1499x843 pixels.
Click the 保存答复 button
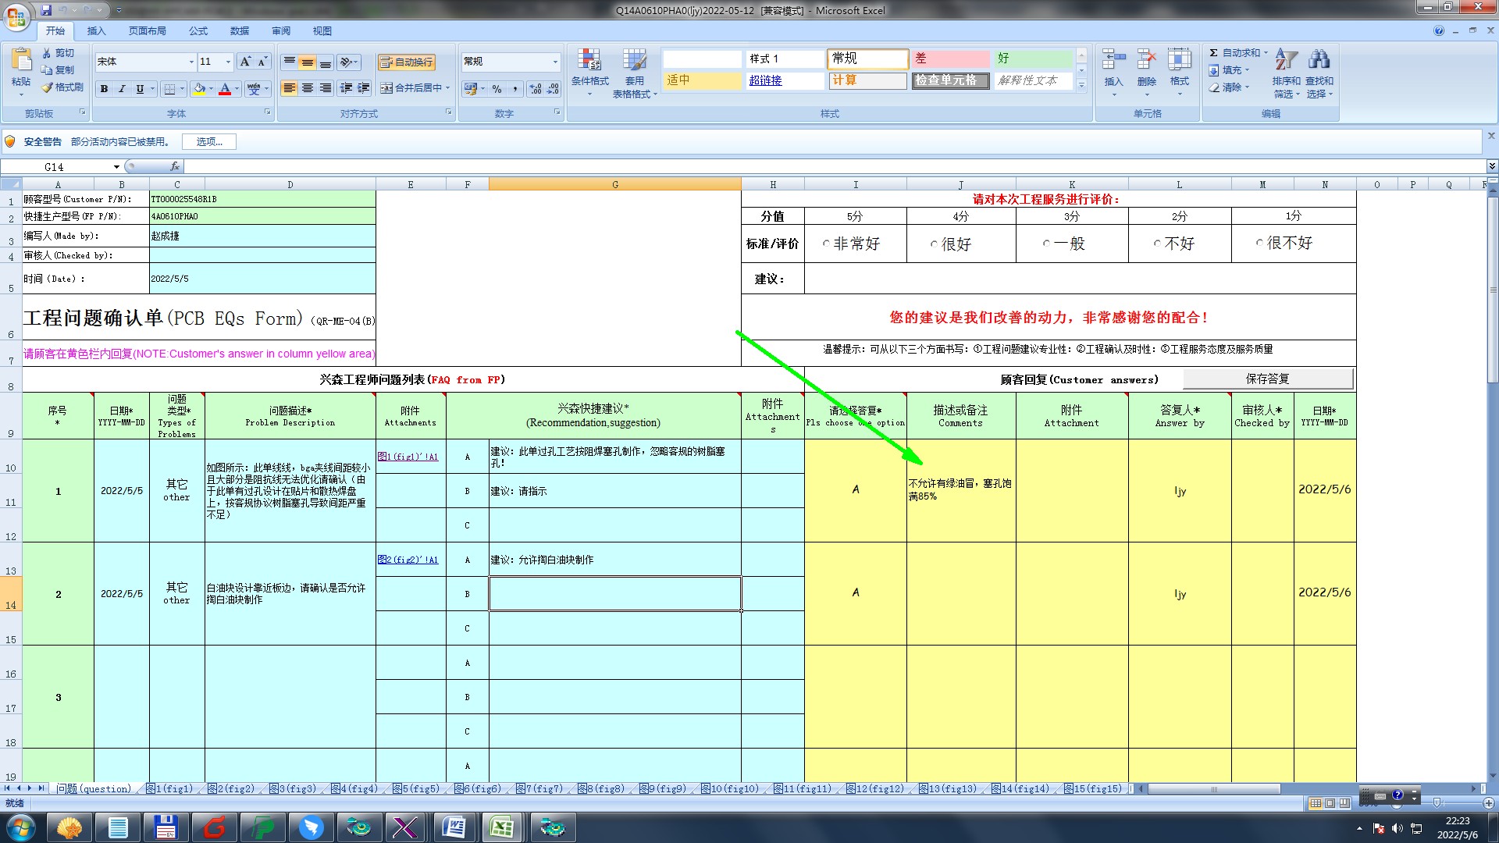pyautogui.click(x=1267, y=379)
